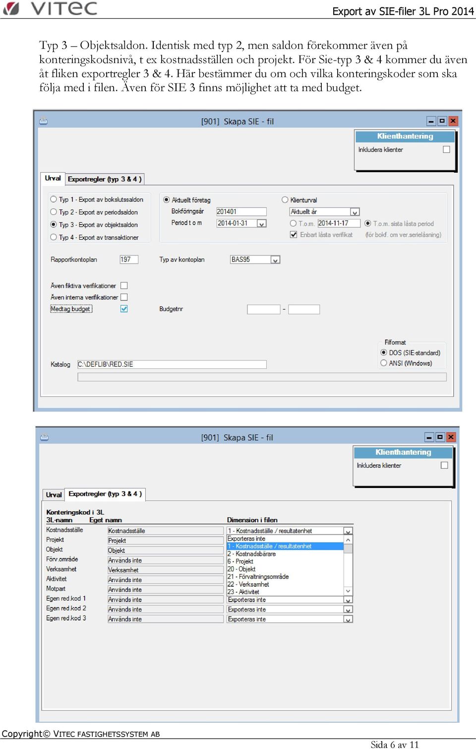Screen dimensions: 476x749
Task: Click the Eget namn field for Egen red.kod 2
Action: tap(166, 609)
